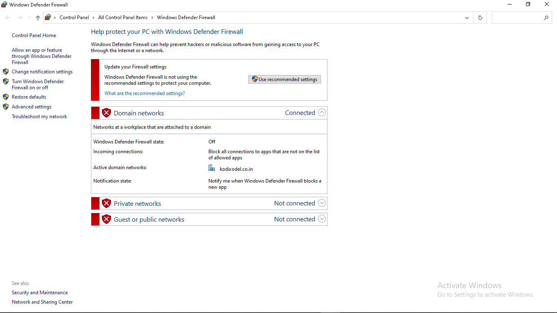
Task: Open Troubleshoot my network link
Action: 39,117
